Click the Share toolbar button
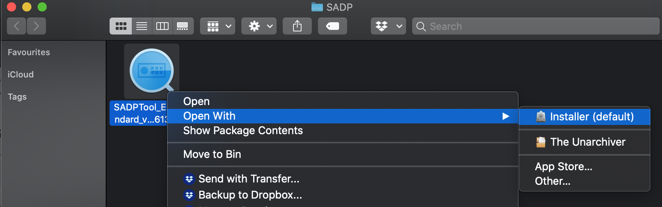Image resolution: width=662 pixels, height=207 pixels. (297, 26)
